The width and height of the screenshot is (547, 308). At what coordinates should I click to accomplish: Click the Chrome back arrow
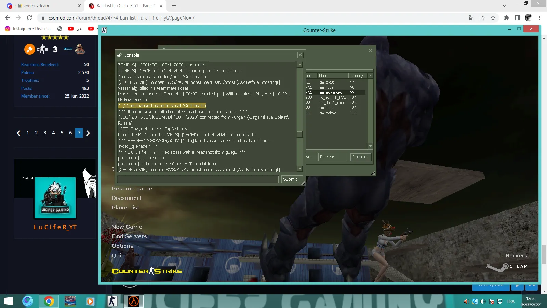click(8, 18)
